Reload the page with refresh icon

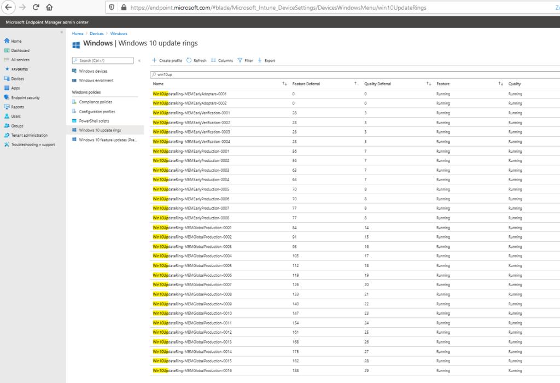(x=36, y=7)
